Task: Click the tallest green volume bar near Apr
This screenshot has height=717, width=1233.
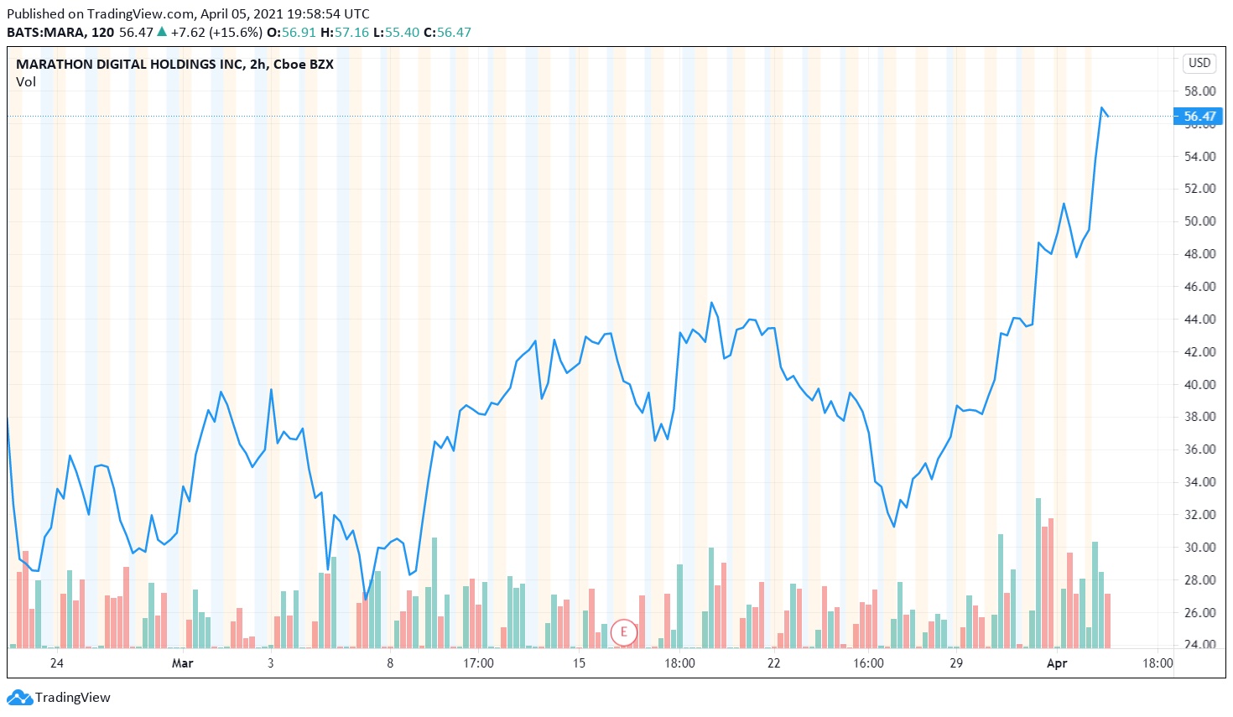Action: pyautogui.click(x=1038, y=573)
